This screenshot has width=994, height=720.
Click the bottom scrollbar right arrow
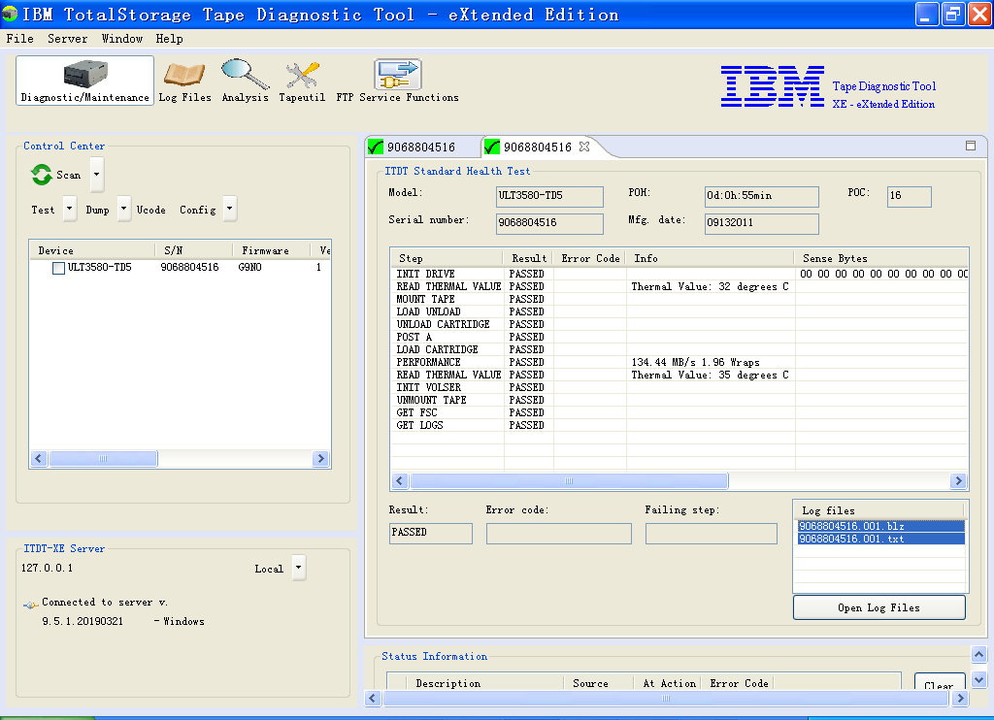[x=961, y=699]
